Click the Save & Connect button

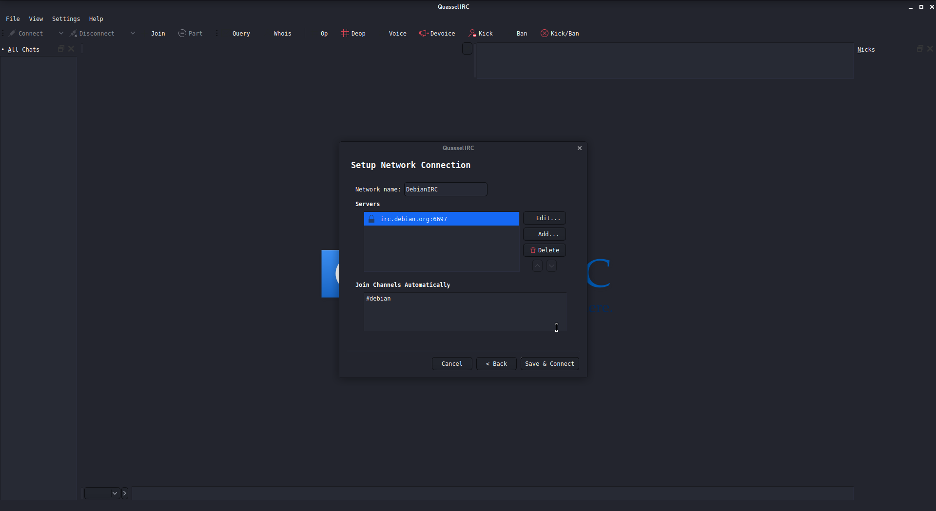coord(550,364)
